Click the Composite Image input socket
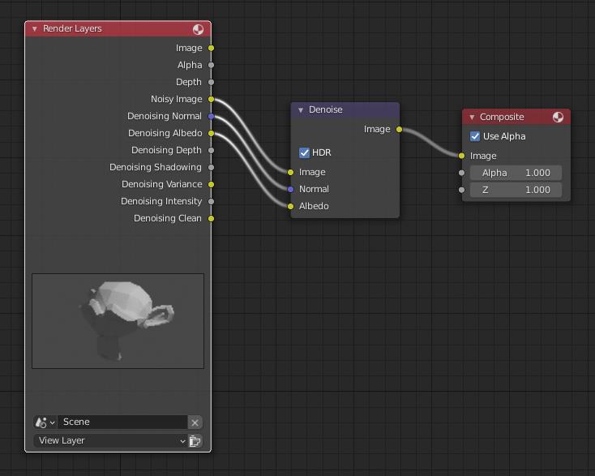This screenshot has width=595, height=476. tap(462, 156)
